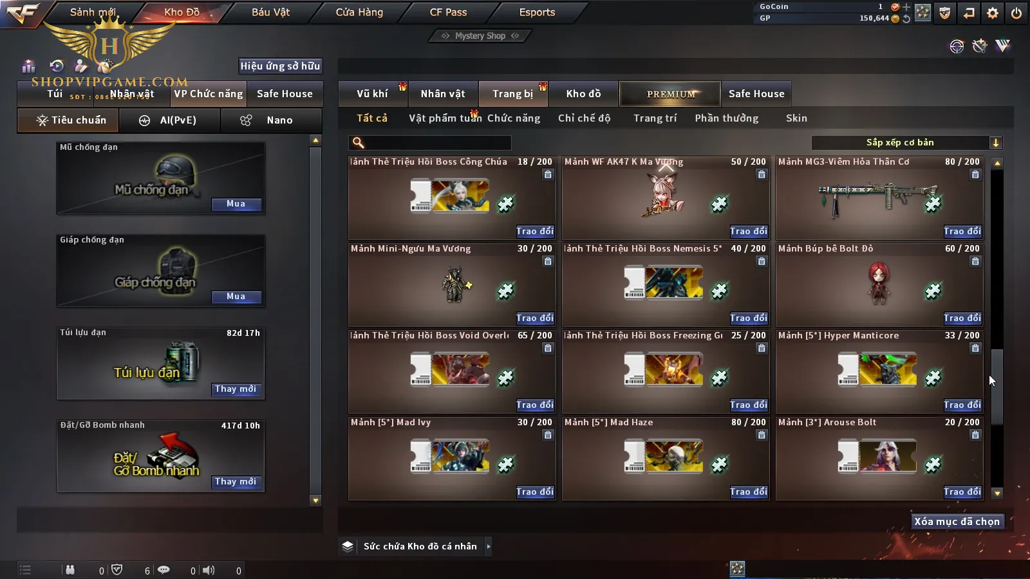Click Trao đổi on Mảnh Búp bê Bolt Đỏ

(962, 318)
